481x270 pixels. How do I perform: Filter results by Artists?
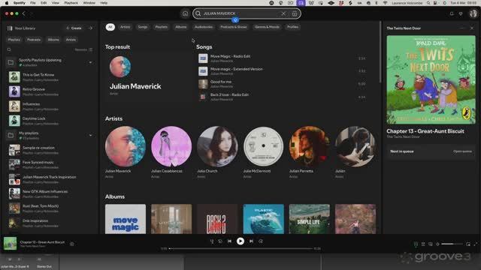coord(126,27)
